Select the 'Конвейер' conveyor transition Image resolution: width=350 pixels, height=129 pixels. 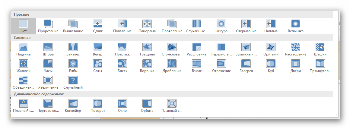coord(73,106)
